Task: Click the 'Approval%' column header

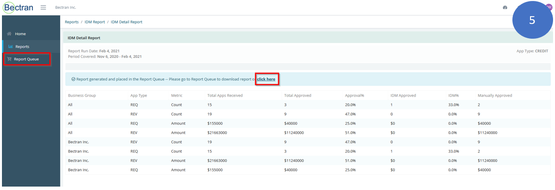Action: 354,95
